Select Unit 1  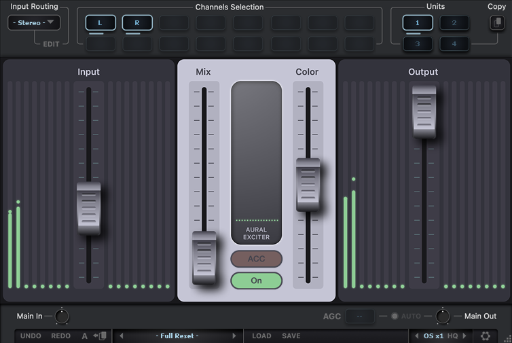[x=418, y=23]
